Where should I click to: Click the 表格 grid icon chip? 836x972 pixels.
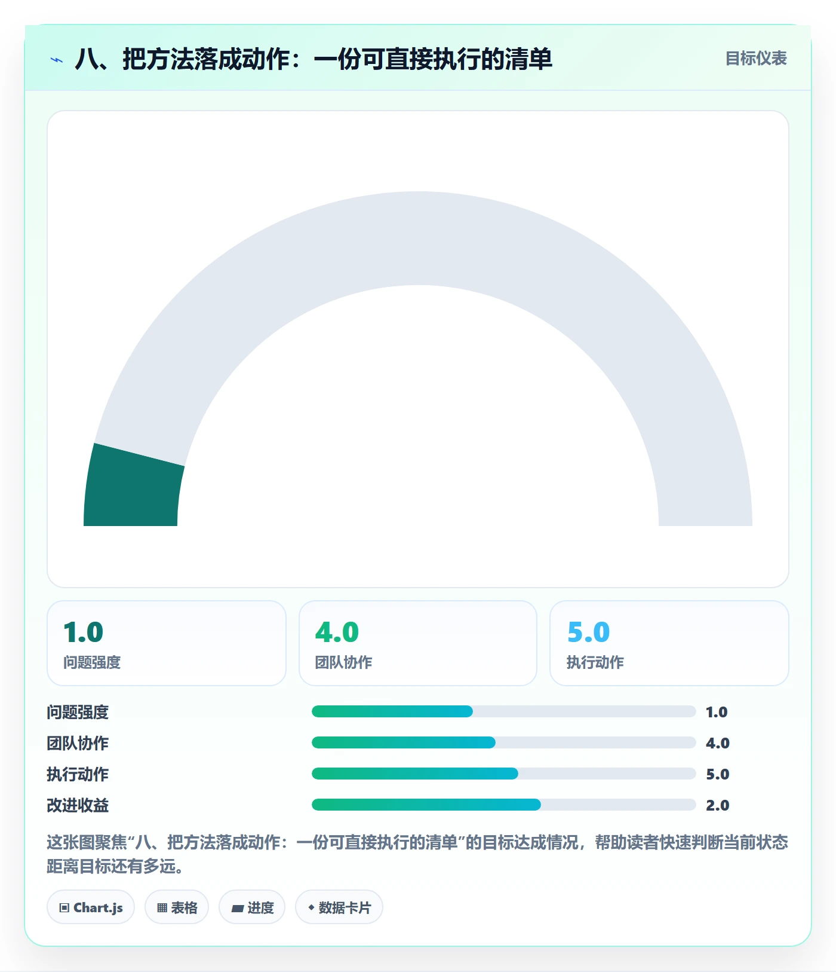click(177, 907)
